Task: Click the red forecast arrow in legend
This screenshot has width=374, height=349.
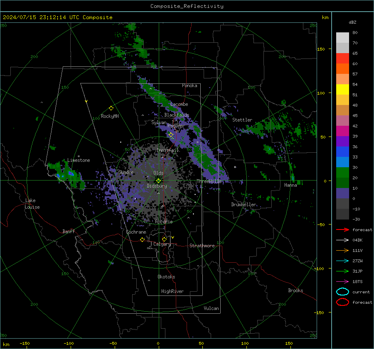Action: point(342,229)
